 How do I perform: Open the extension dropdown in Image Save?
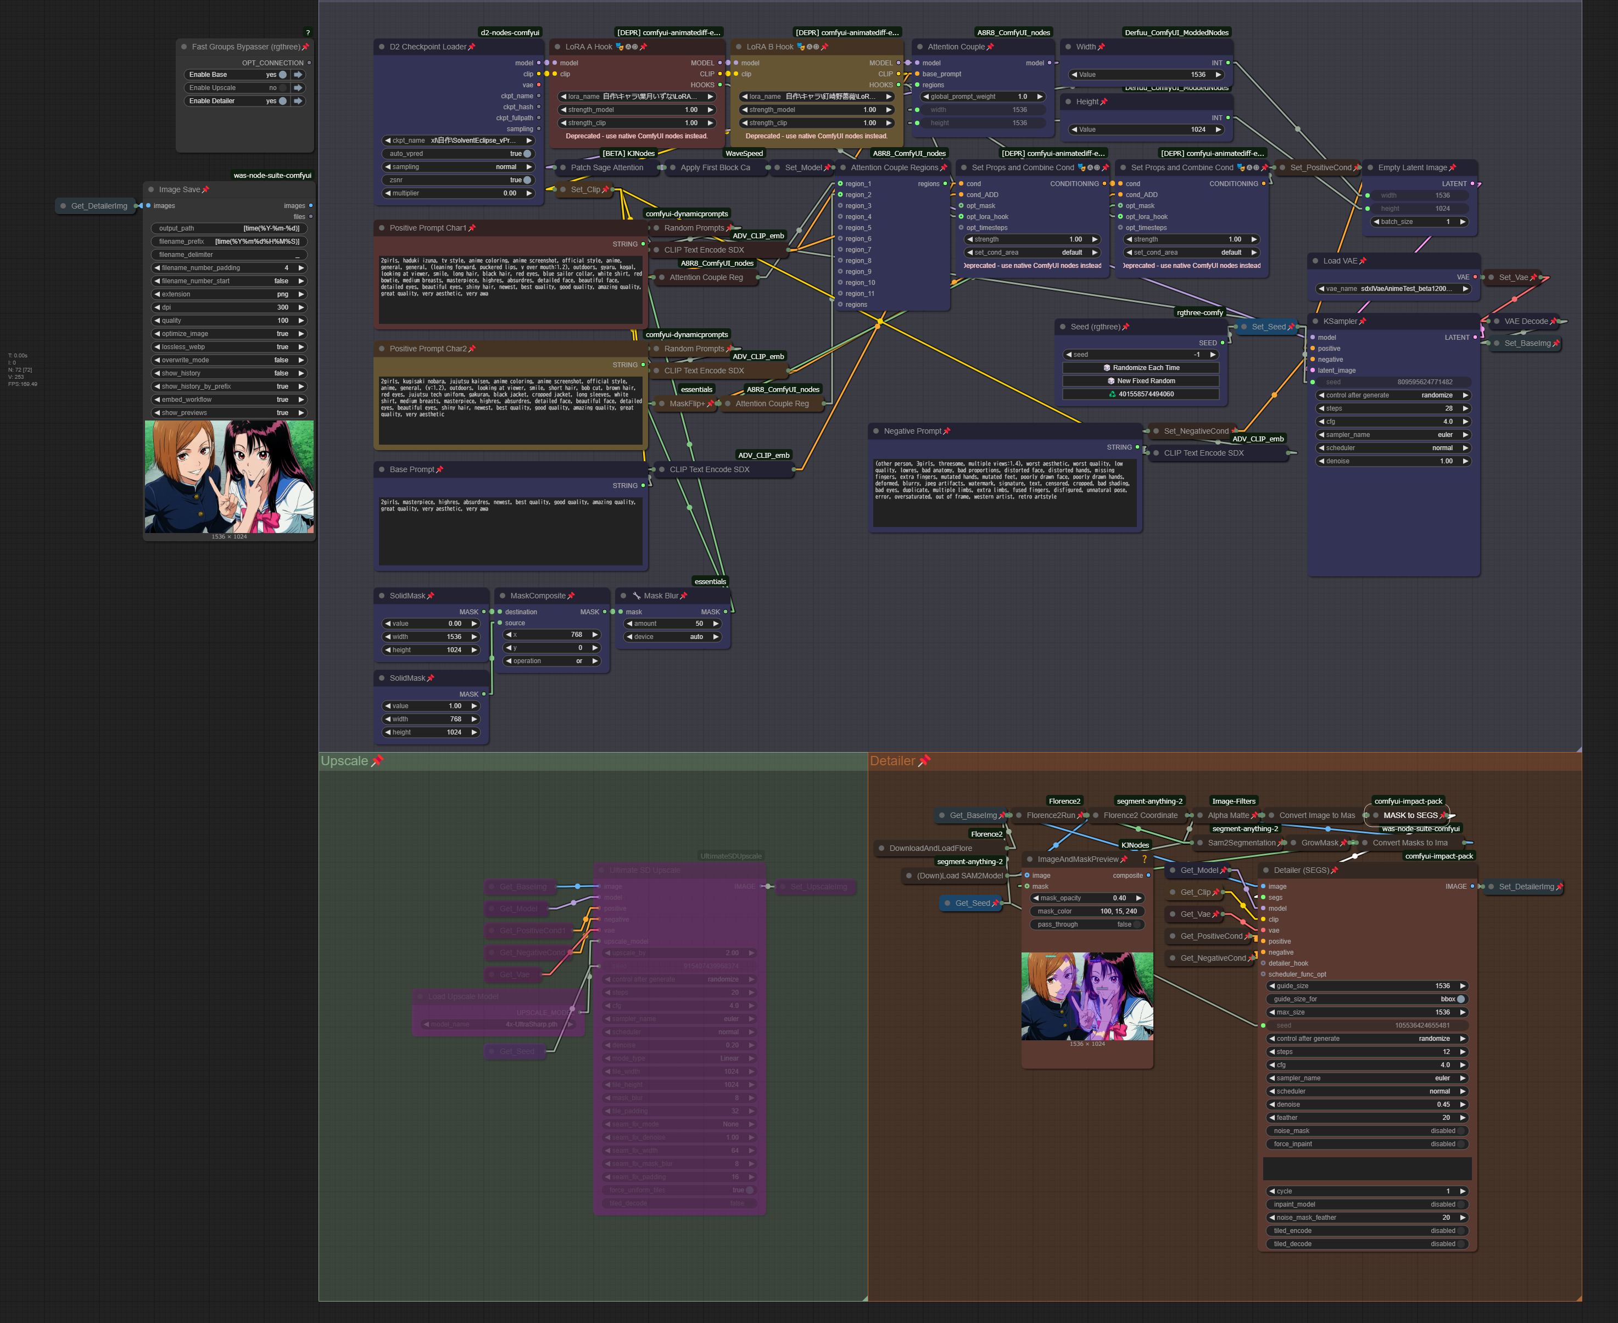coord(228,294)
